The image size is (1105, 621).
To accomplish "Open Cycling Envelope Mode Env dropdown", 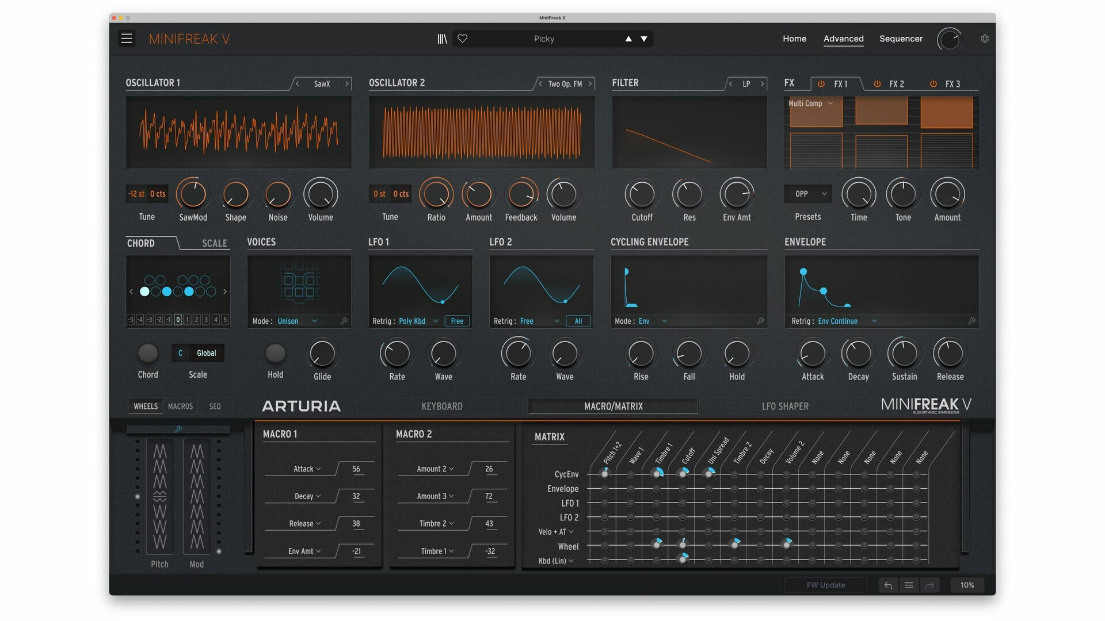I will point(653,321).
